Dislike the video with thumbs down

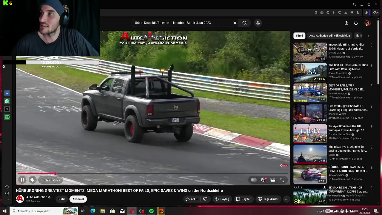(x=205, y=199)
